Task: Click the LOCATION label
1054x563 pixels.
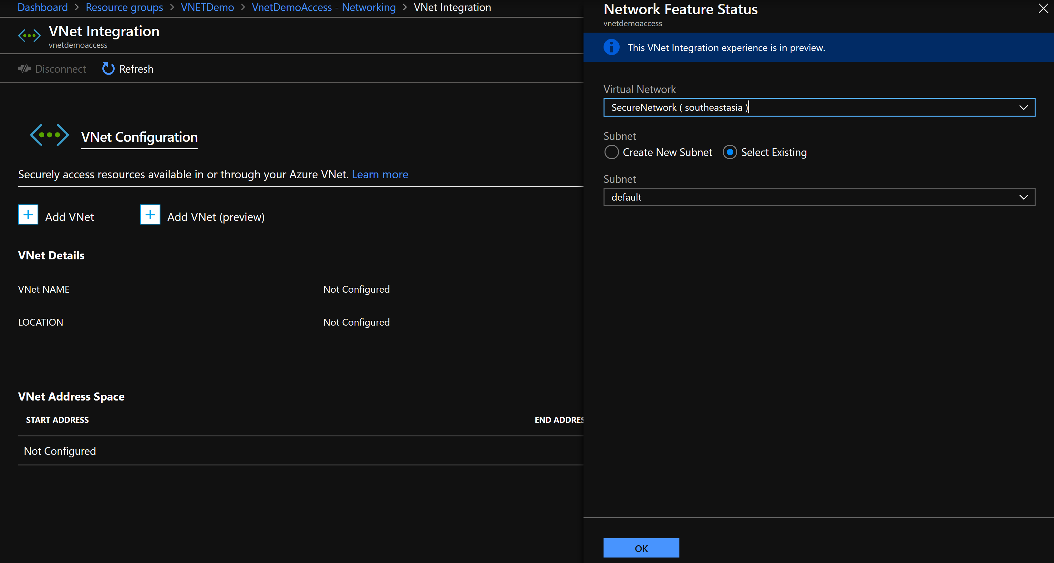Action: click(x=40, y=322)
